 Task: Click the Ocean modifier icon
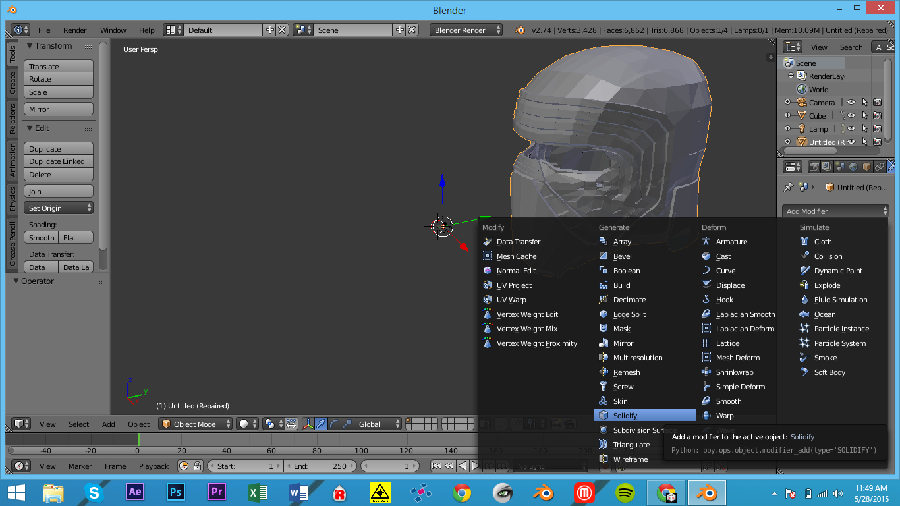point(804,314)
